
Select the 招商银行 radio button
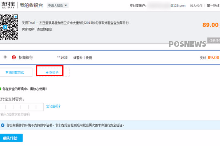5,57
